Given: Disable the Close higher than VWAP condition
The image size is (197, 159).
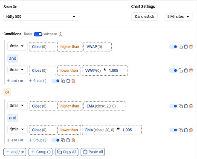Looking at the screenshot, I should (173, 47).
